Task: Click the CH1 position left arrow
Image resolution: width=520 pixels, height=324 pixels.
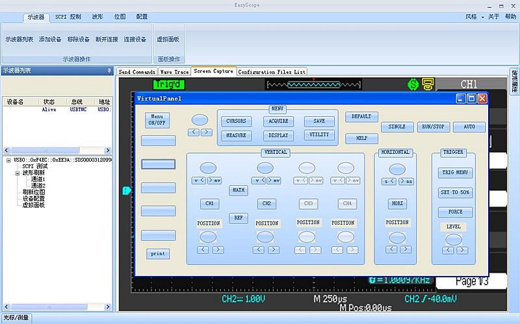Action: tap(203, 249)
